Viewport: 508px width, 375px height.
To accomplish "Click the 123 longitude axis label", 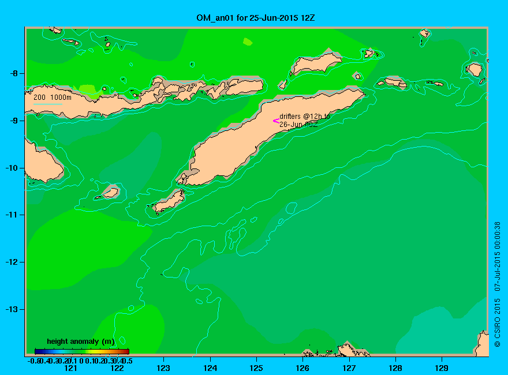I will click(163, 368).
